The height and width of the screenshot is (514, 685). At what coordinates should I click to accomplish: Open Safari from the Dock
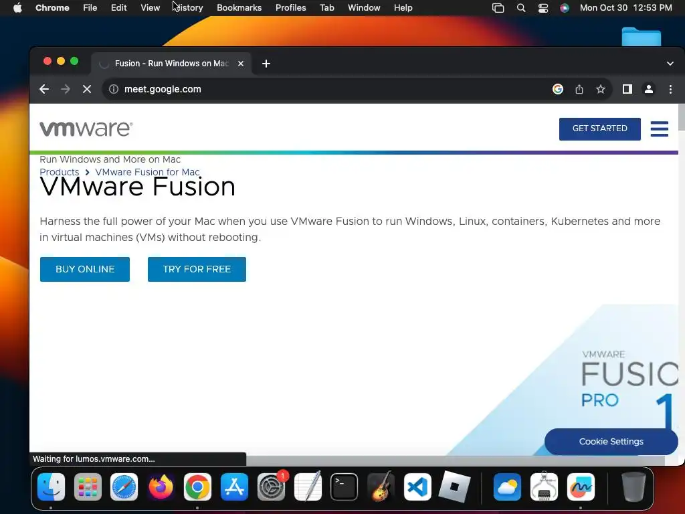point(124,487)
